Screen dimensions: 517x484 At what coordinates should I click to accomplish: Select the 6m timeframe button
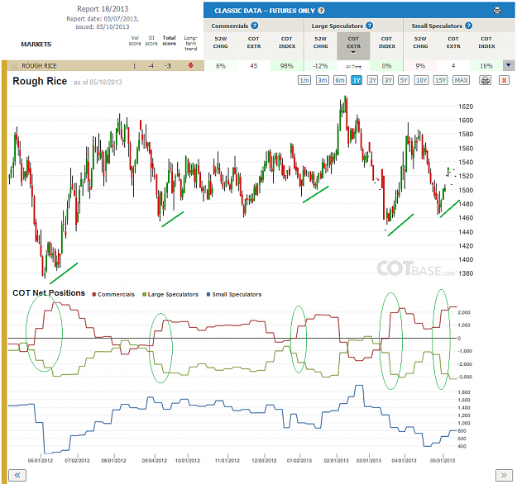(x=340, y=80)
